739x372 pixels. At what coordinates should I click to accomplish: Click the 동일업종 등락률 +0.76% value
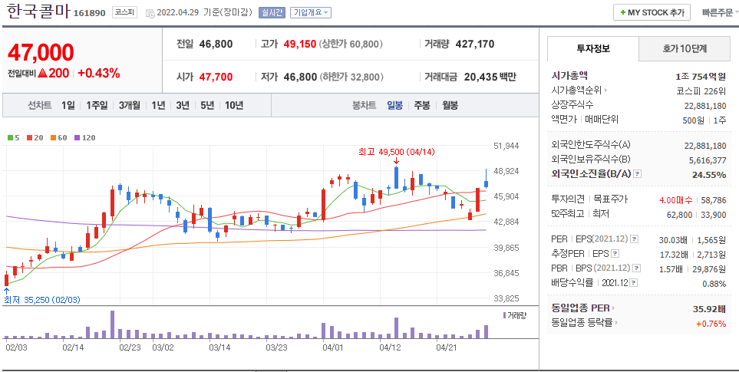pos(711,324)
